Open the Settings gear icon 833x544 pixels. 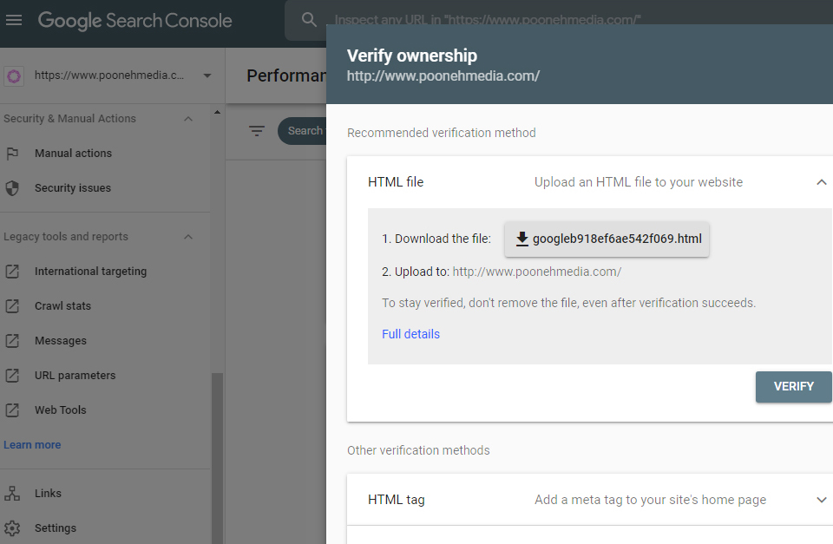[12, 528]
